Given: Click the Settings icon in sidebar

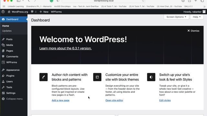Looking at the screenshot, I should pos(3,93).
